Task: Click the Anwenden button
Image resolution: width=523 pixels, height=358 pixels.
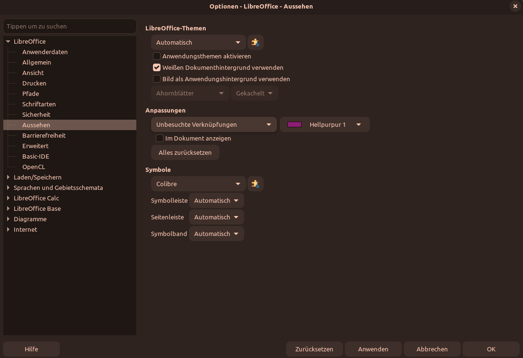Action: [373, 349]
